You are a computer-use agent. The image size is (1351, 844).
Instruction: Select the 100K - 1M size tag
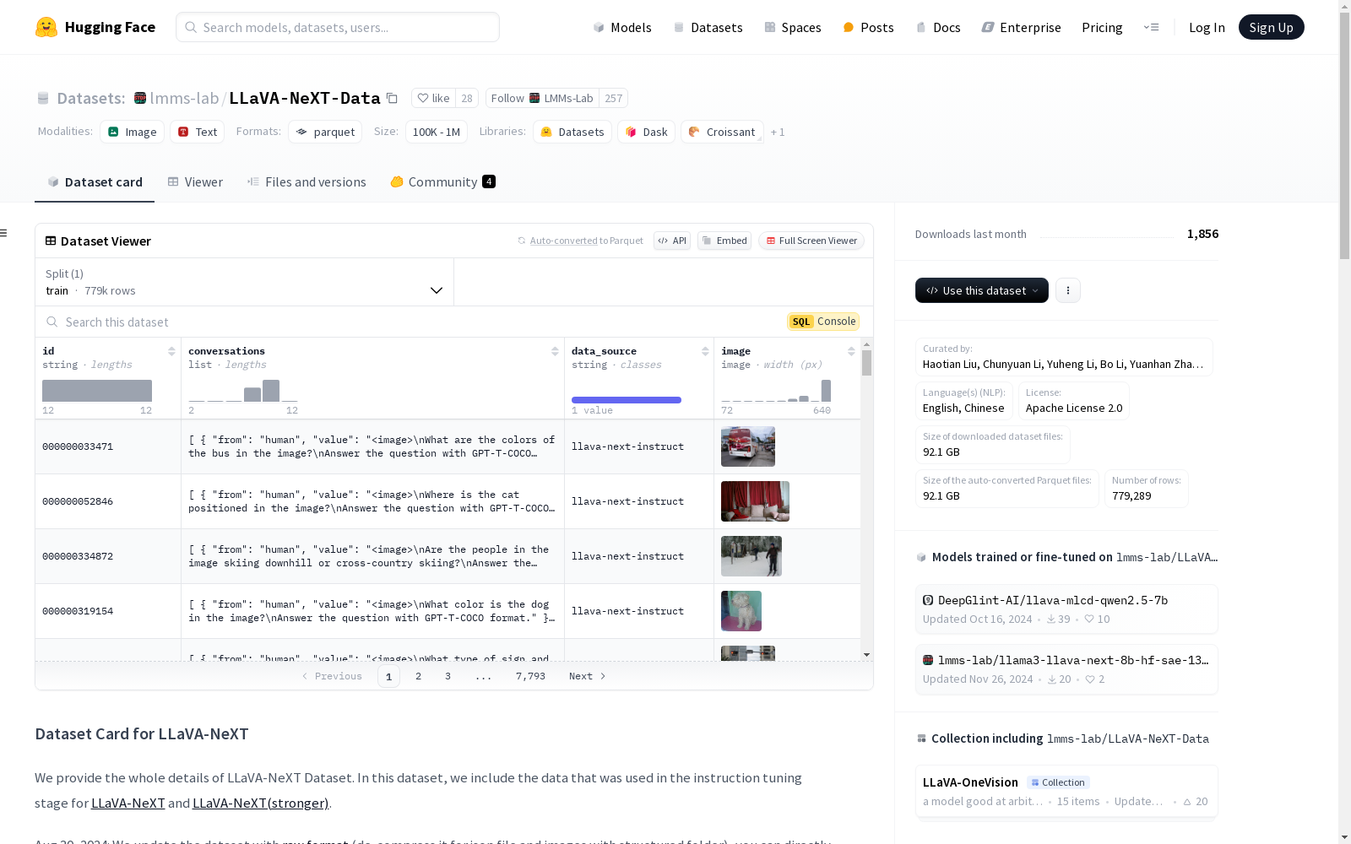tap(437, 132)
